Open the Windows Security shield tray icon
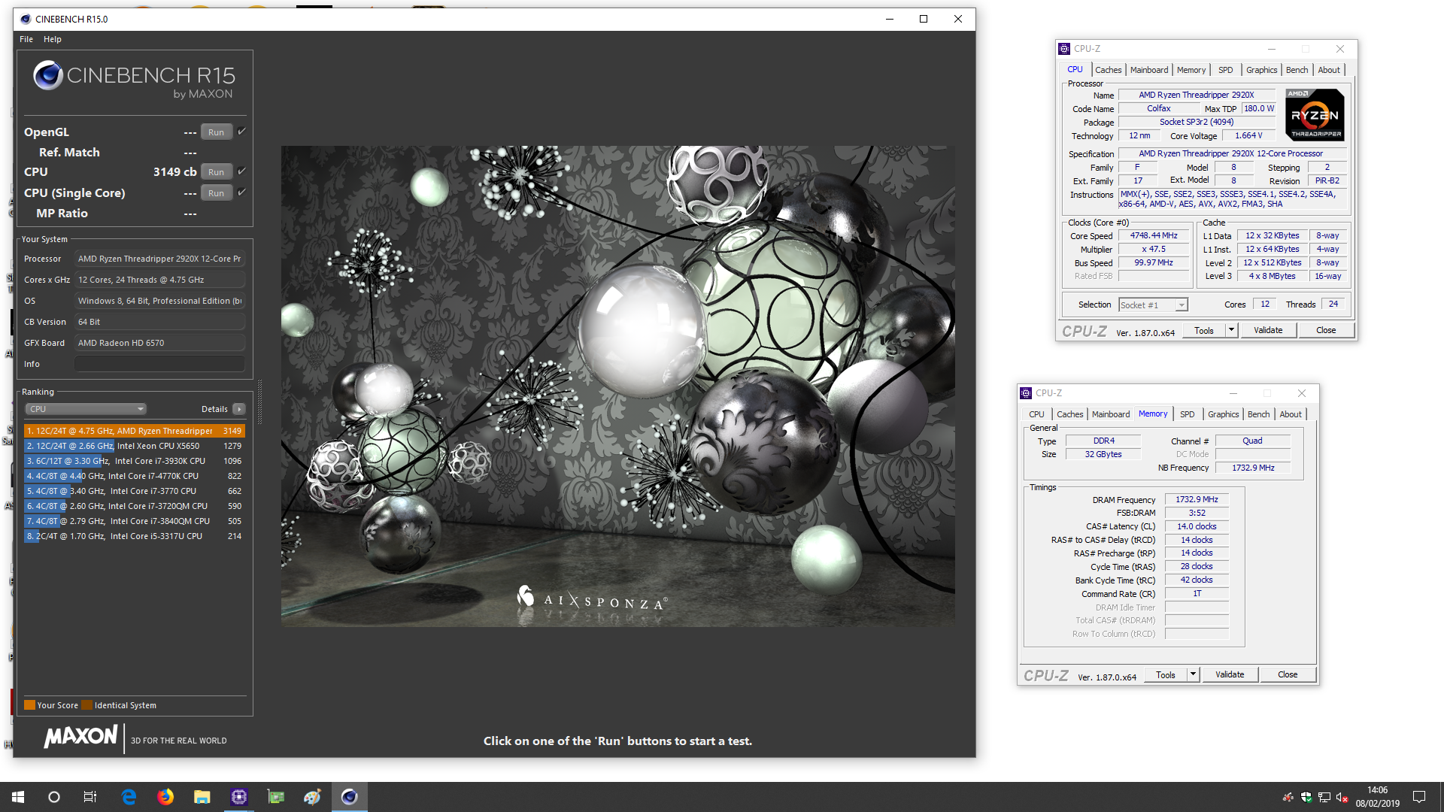Image resolution: width=1444 pixels, height=812 pixels. pos(1306,797)
